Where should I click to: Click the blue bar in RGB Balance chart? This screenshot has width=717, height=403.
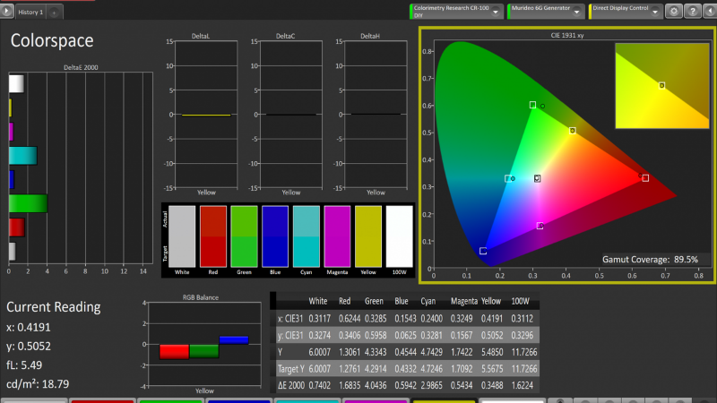click(x=234, y=339)
